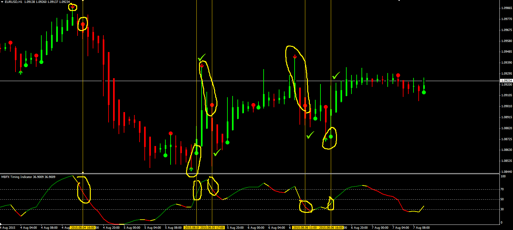The width and height of the screenshot is (513, 230).
Task: Click price scale label 1.08820
Action: (x=506, y=128)
